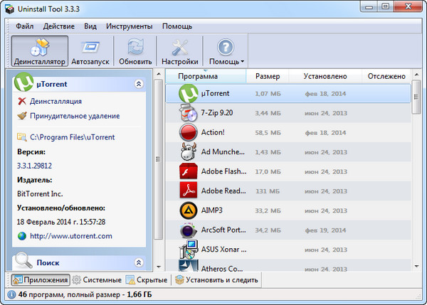Image resolution: width=427 pixels, height=305 pixels.
Task: Collapse the µTorrent details panel
Action: (x=138, y=84)
